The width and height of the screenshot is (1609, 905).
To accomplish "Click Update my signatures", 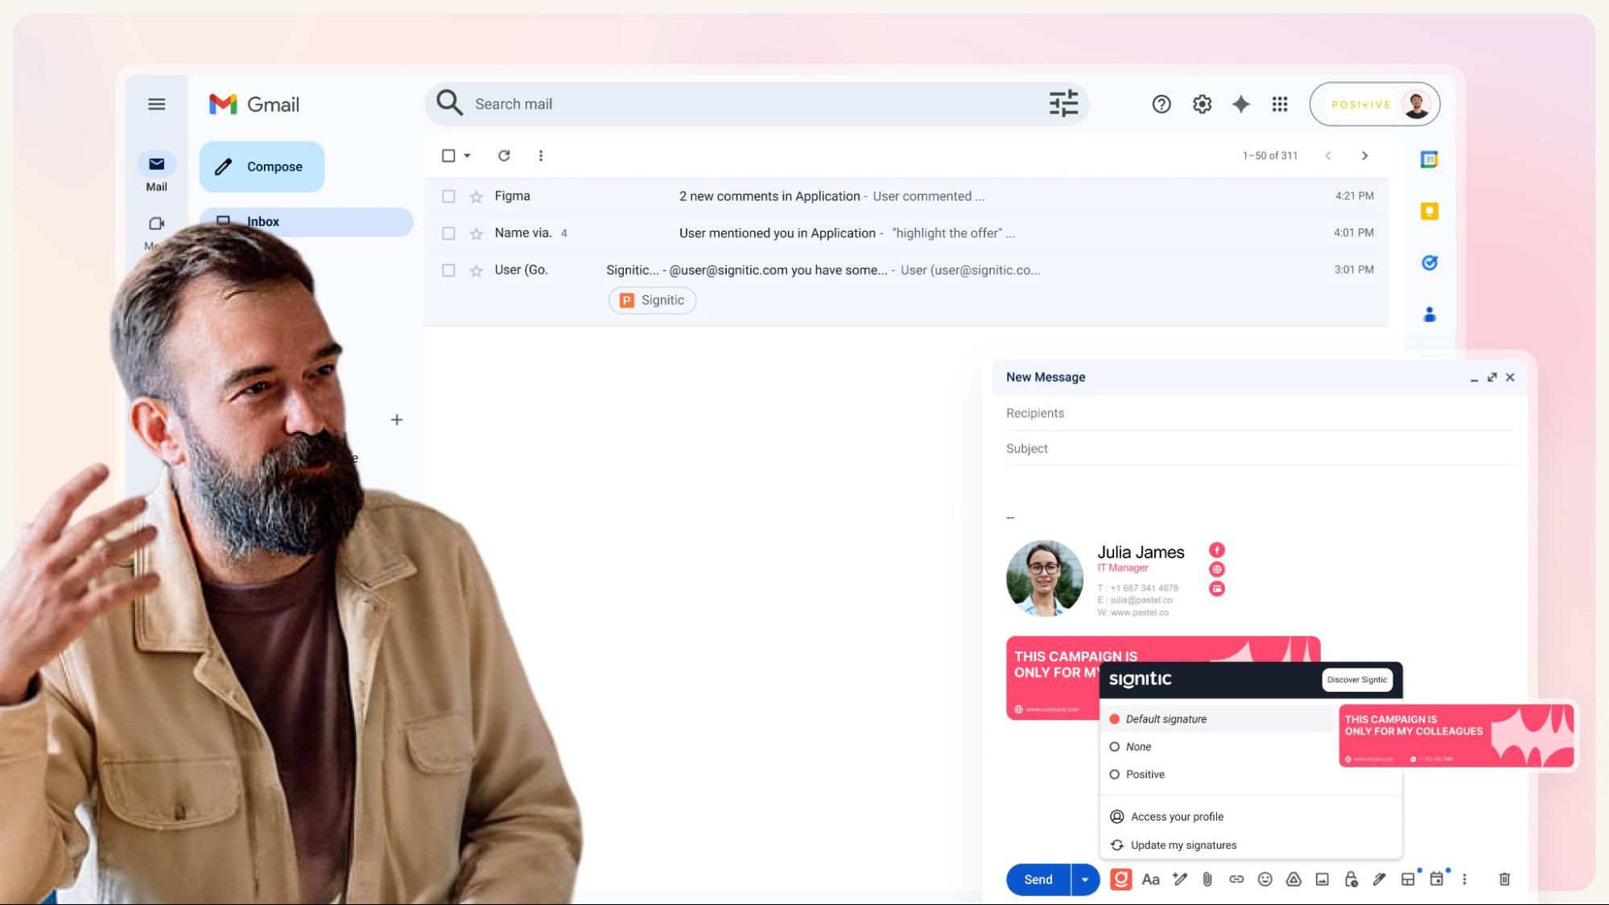I will point(1183,845).
